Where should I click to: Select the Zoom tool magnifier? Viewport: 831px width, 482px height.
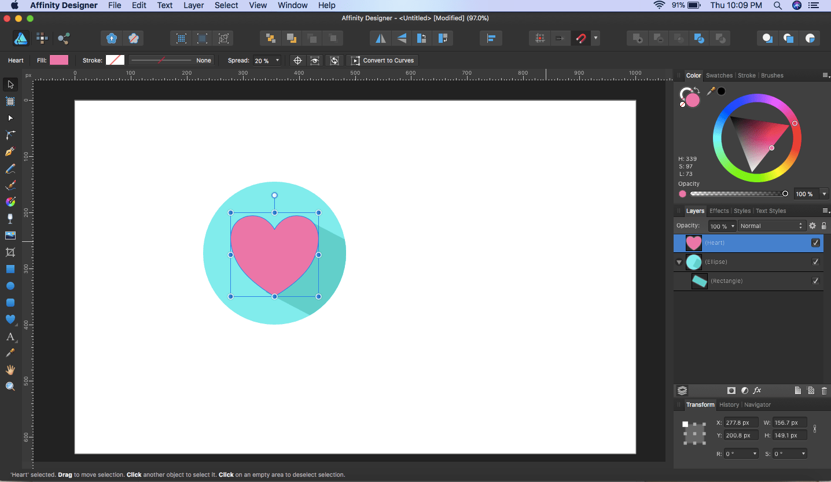click(10, 387)
